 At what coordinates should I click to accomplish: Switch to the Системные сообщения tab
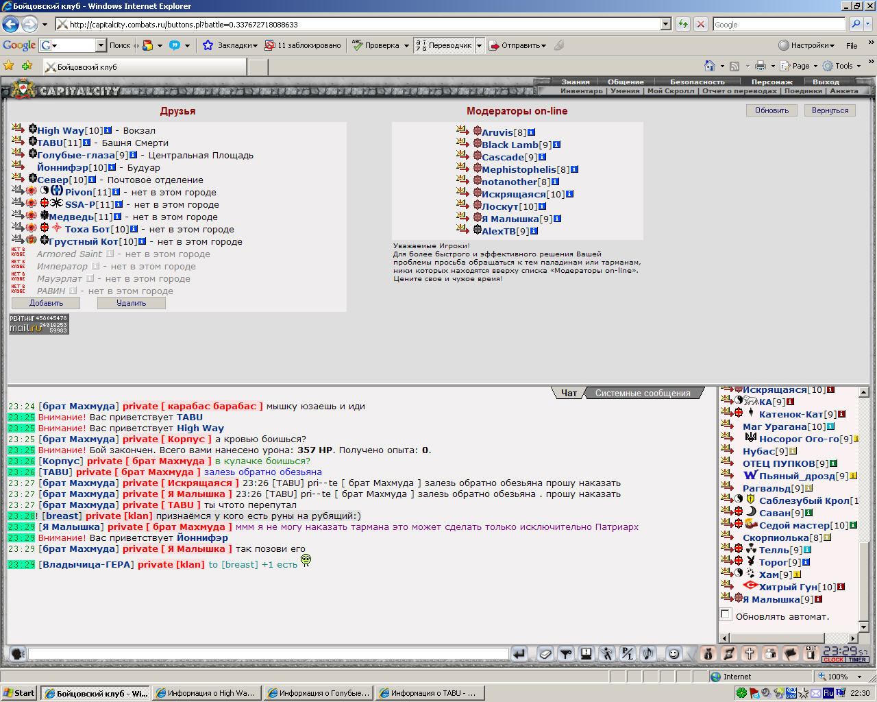643,393
